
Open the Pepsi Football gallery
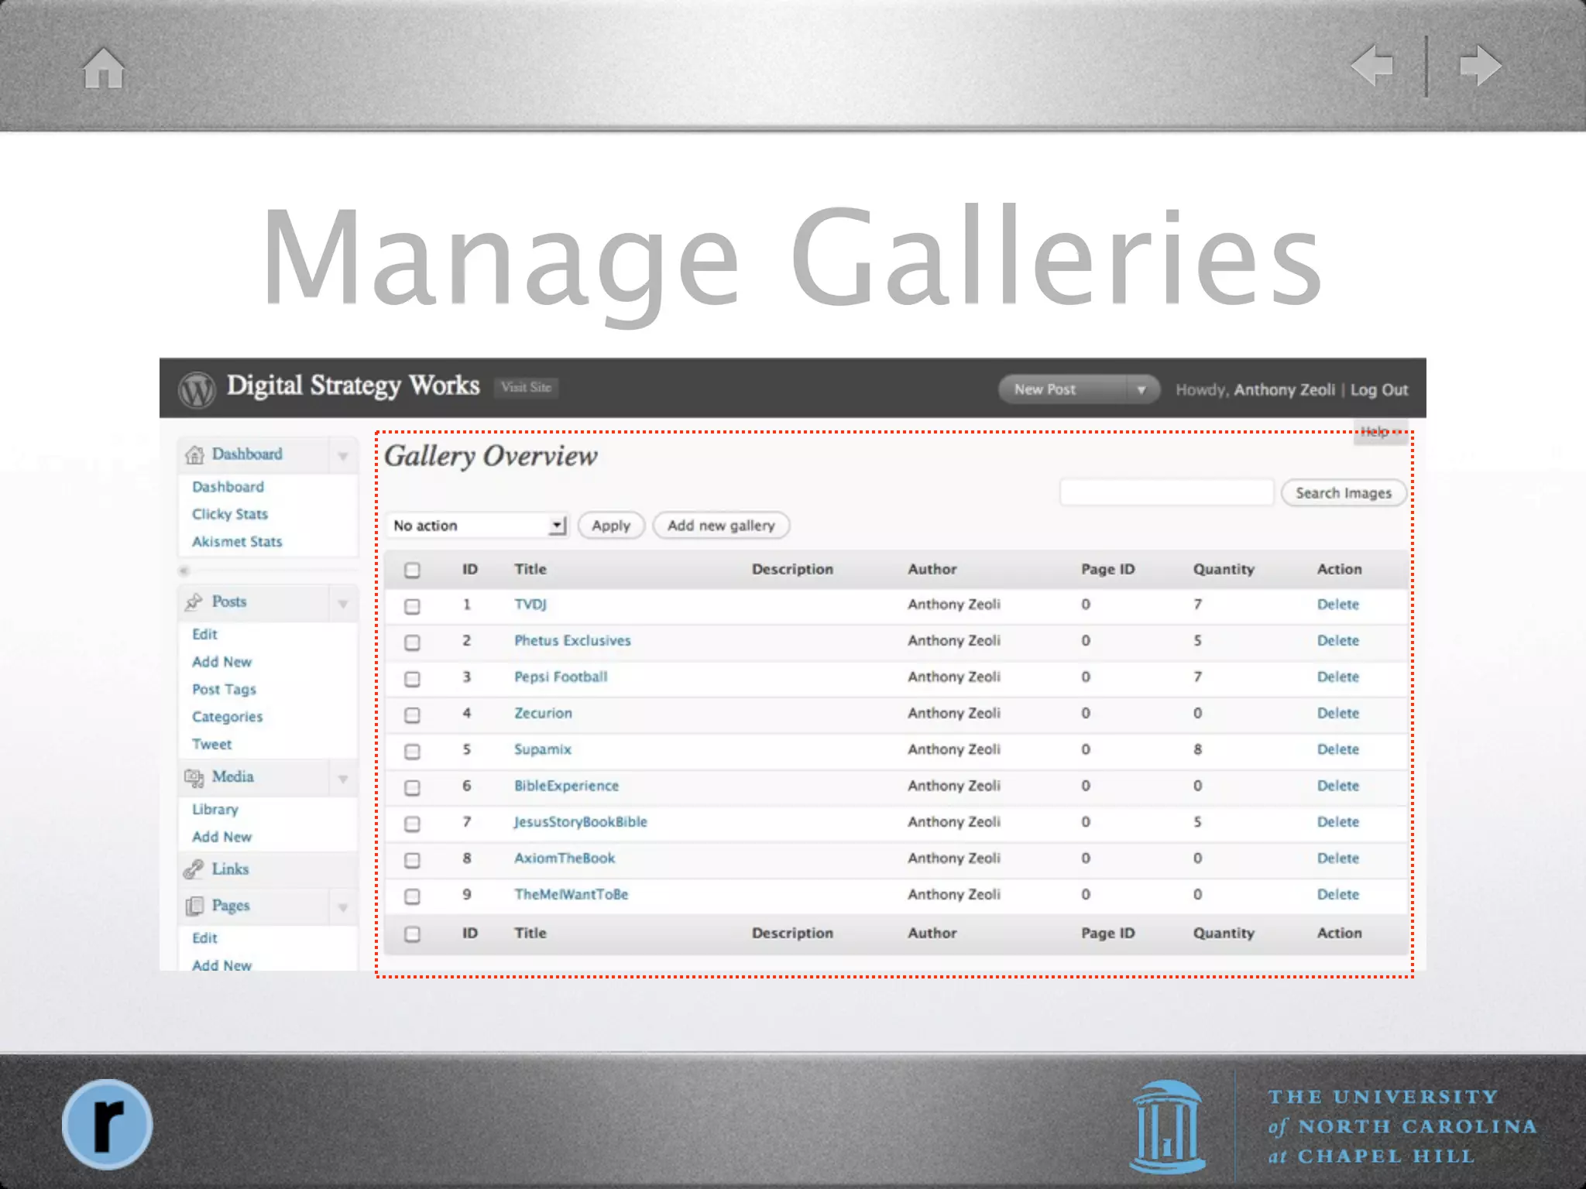point(561,677)
